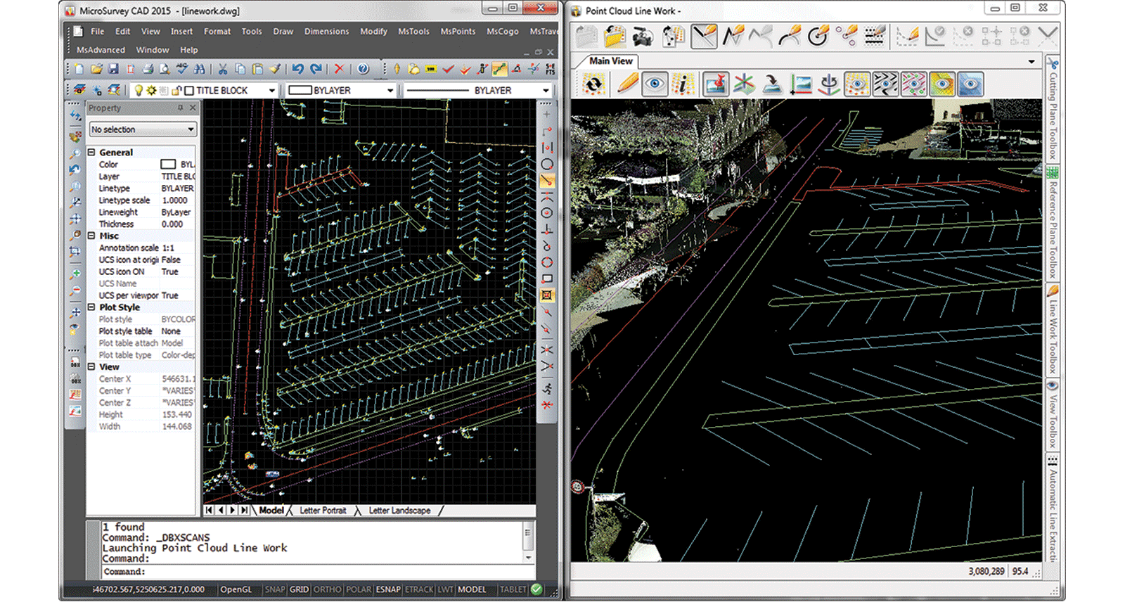Screen dimensions: 1125x602
Task: Toggle the black-and-white linework eye visibility
Action: [x=885, y=84]
